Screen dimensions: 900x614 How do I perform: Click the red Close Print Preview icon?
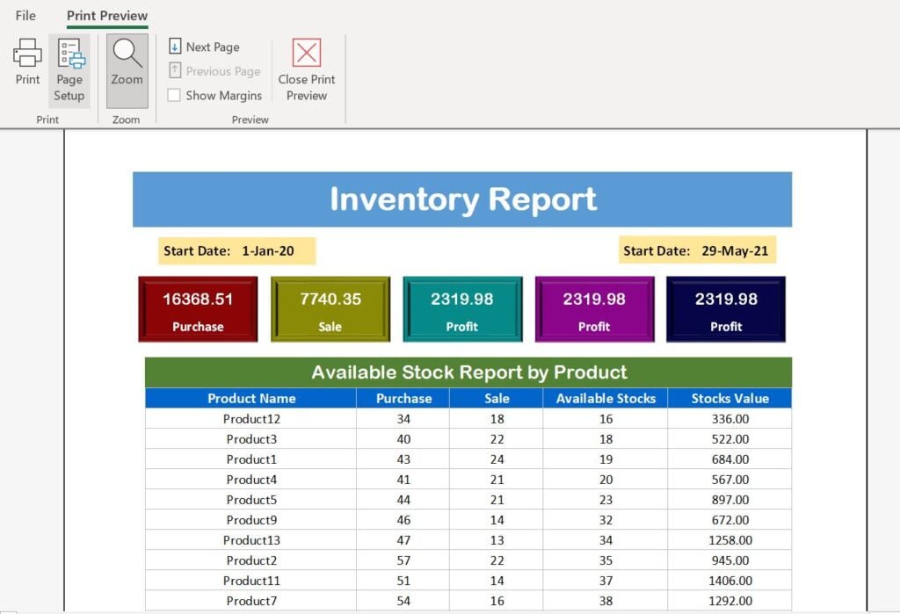coord(306,54)
